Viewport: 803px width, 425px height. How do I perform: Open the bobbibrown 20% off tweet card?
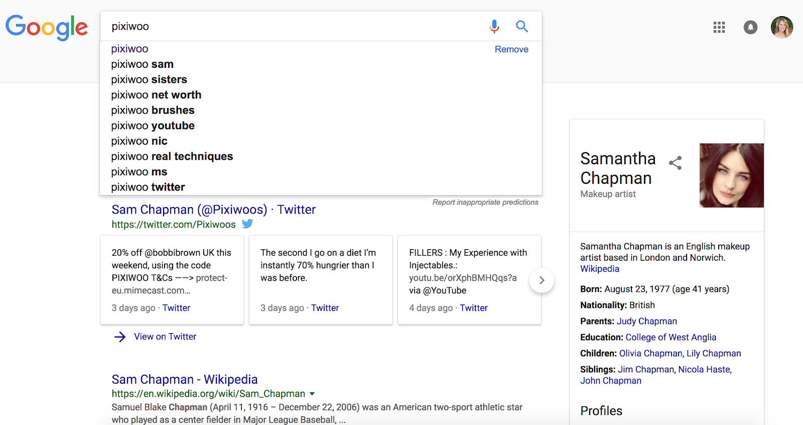[172, 280]
